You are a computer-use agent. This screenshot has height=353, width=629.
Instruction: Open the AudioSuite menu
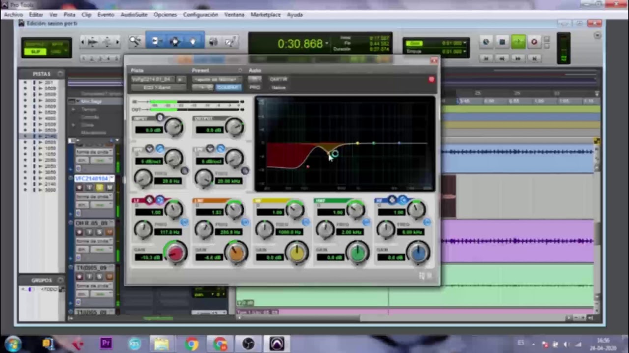[134, 15]
